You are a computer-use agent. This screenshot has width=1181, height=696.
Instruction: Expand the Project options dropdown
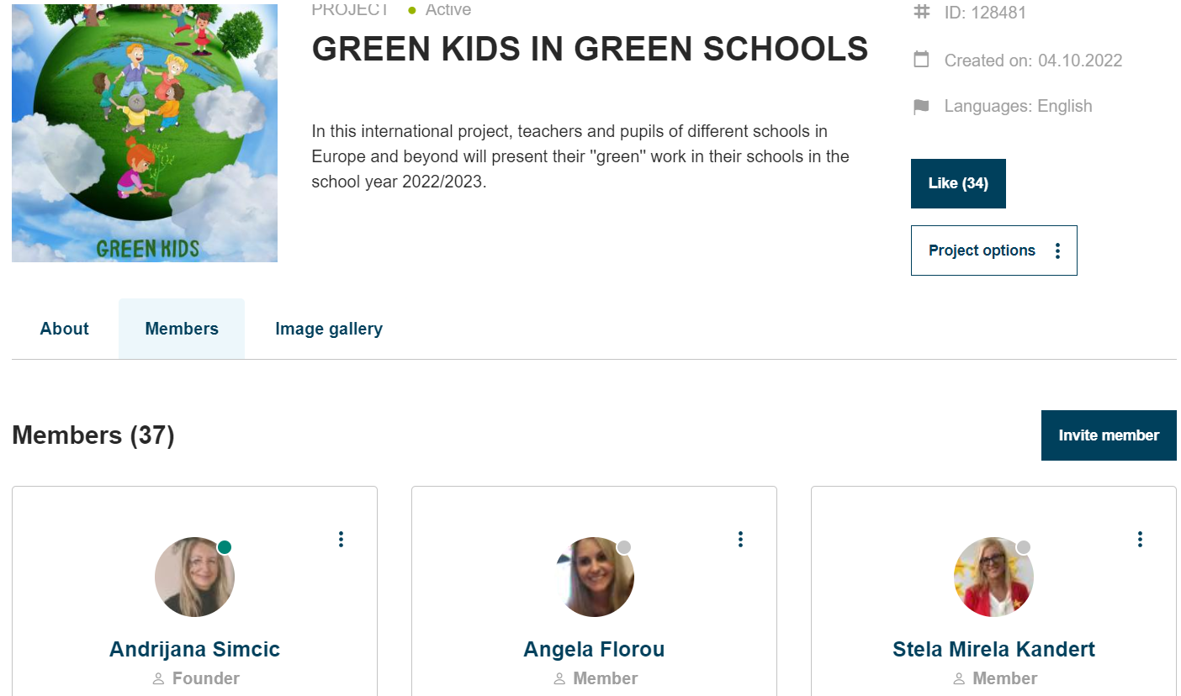click(x=994, y=250)
